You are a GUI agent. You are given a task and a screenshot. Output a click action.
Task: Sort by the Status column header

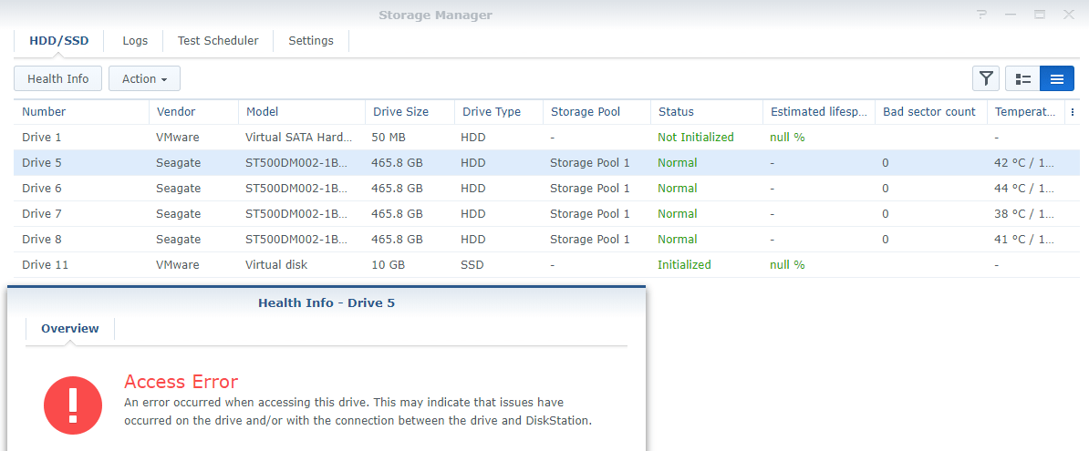tap(676, 112)
